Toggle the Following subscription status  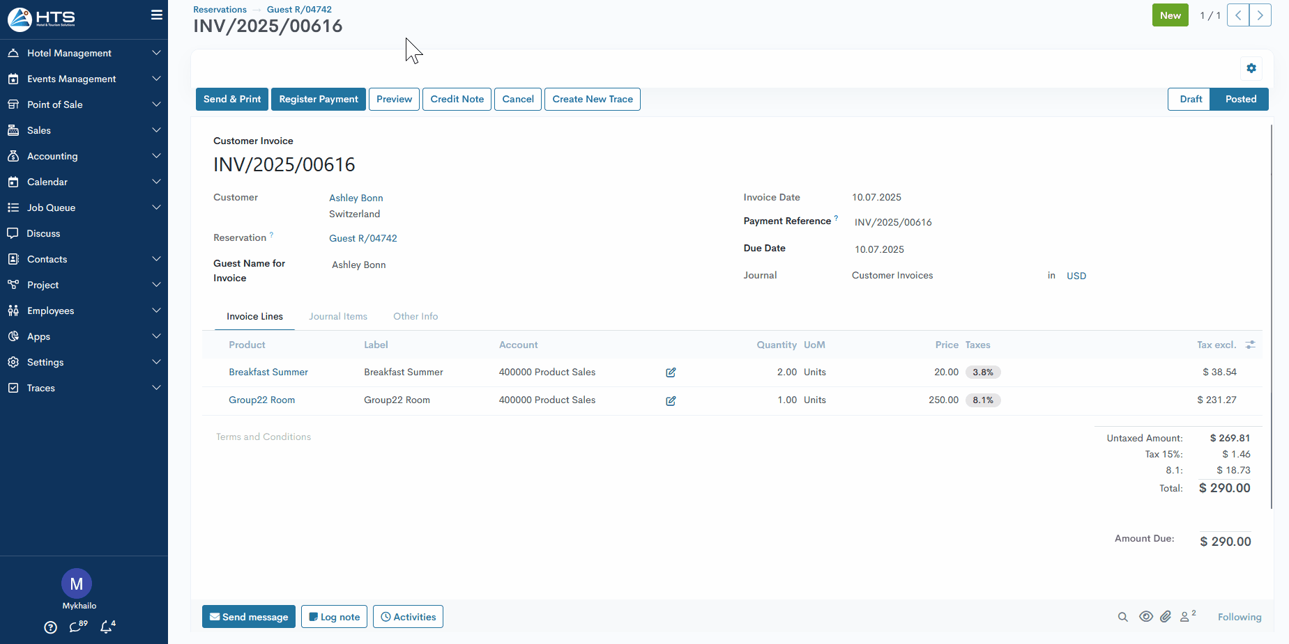coord(1239,617)
